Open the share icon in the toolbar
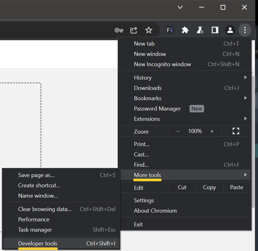258x251 pixels. pos(134,30)
